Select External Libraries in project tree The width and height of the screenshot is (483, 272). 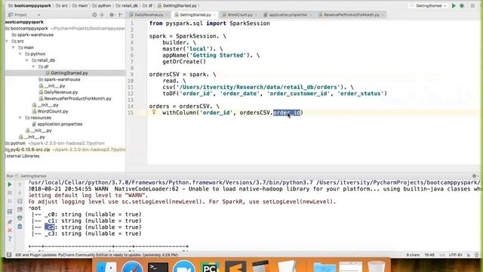[x=22, y=156]
